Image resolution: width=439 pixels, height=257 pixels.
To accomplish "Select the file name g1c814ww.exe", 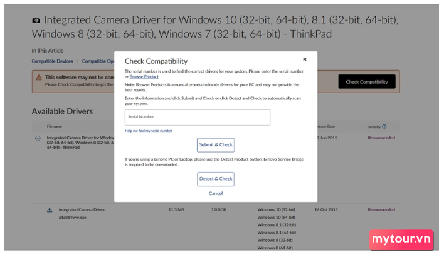I will [73, 218].
